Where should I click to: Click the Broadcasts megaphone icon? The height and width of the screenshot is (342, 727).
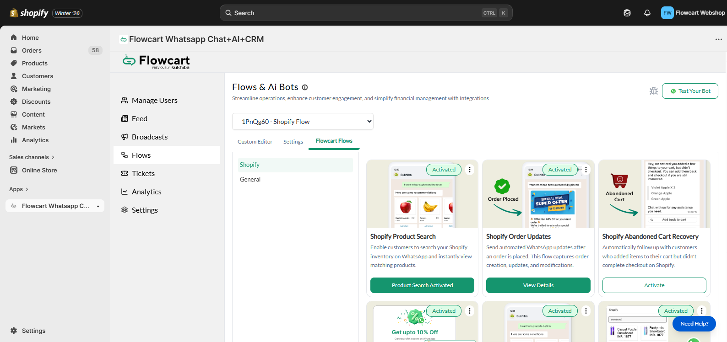(x=125, y=137)
